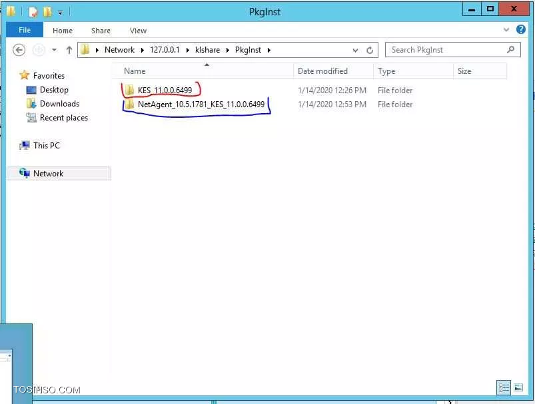Click the New folder quick access icon
Image resolution: width=535 pixels, height=404 pixels.
(47, 12)
